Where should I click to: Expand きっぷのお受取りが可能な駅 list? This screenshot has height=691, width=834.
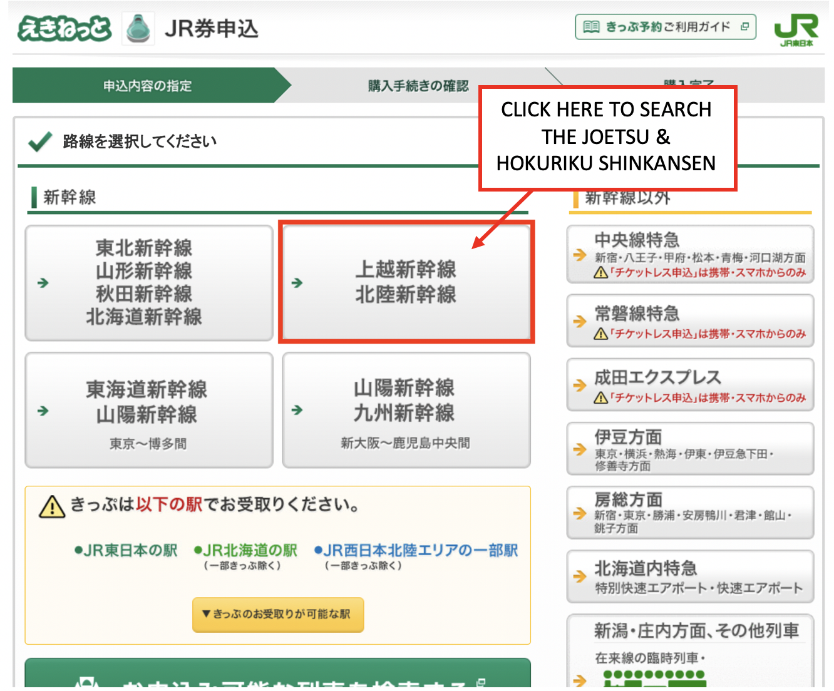point(277,614)
